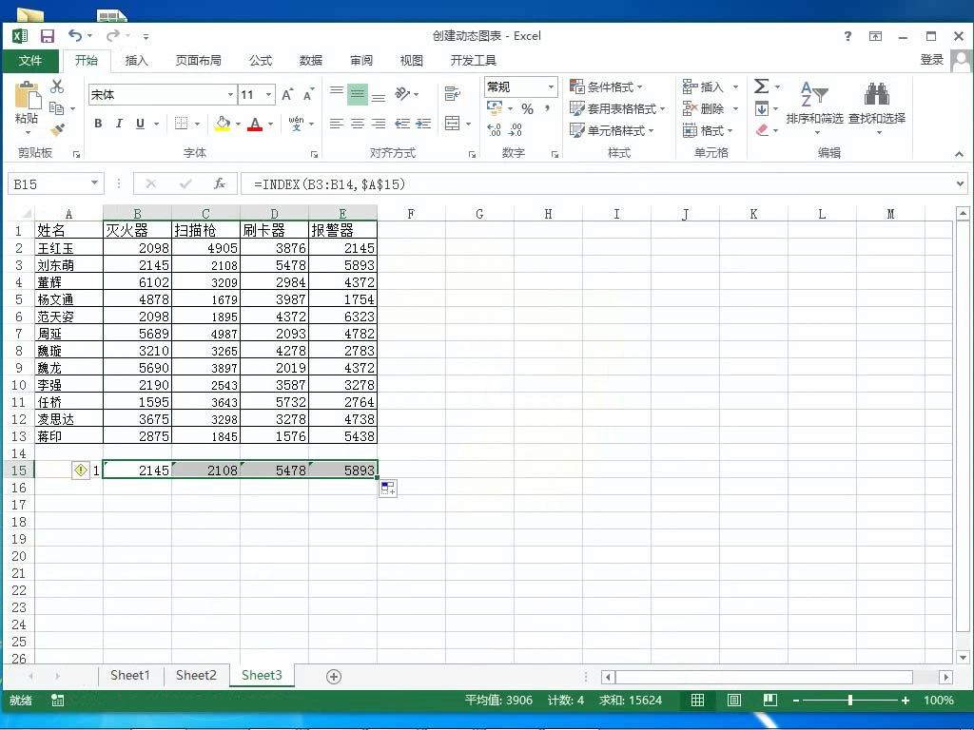Viewport: 974px width, 730px height.
Task: Click in the formula bar input
Action: tap(596, 183)
